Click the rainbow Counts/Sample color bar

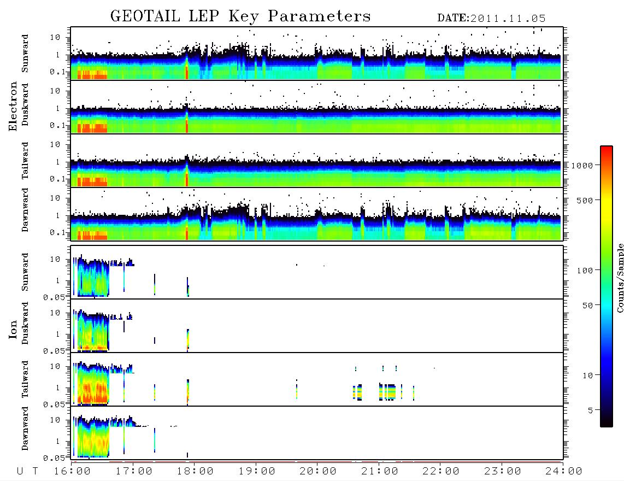click(607, 286)
